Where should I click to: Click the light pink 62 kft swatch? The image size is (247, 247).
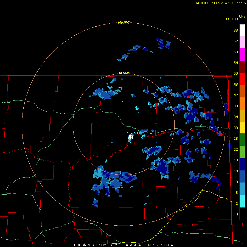242,42
